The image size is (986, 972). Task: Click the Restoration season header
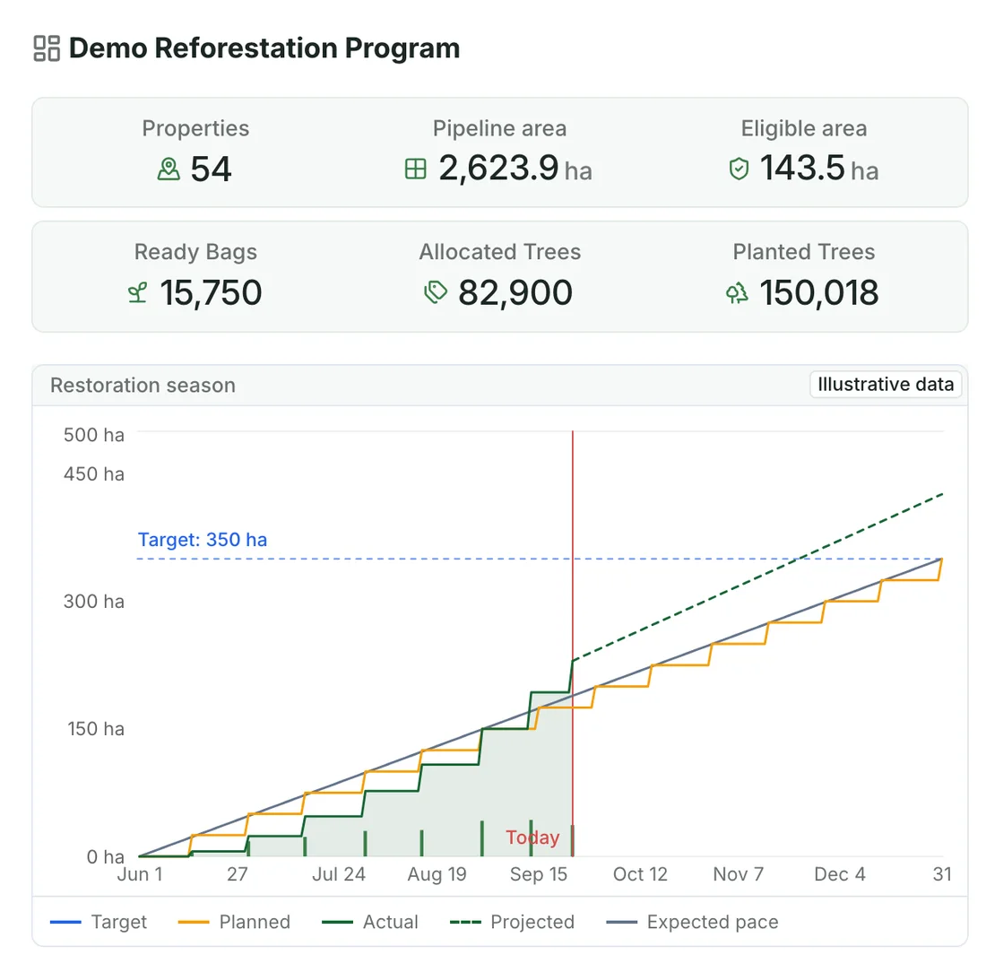point(143,385)
